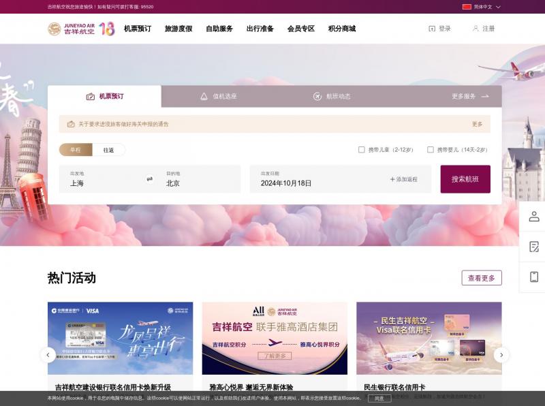This screenshot has height=406, width=545.
Task: Click the login icon beside 登录
Action: tap(432, 29)
